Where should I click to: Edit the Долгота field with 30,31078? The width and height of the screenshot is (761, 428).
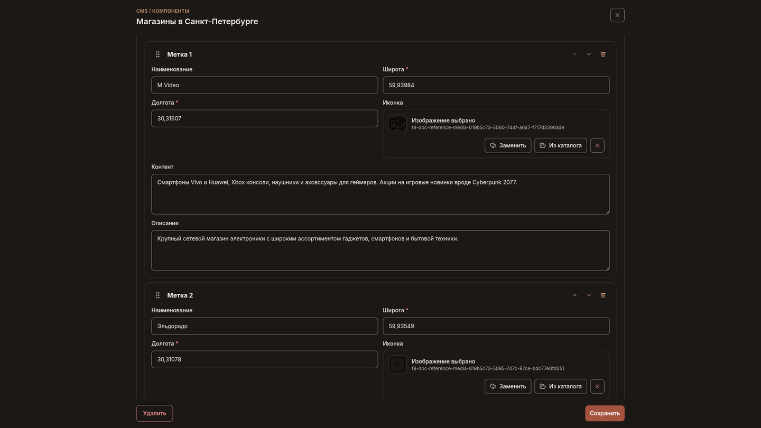point(265,359)
